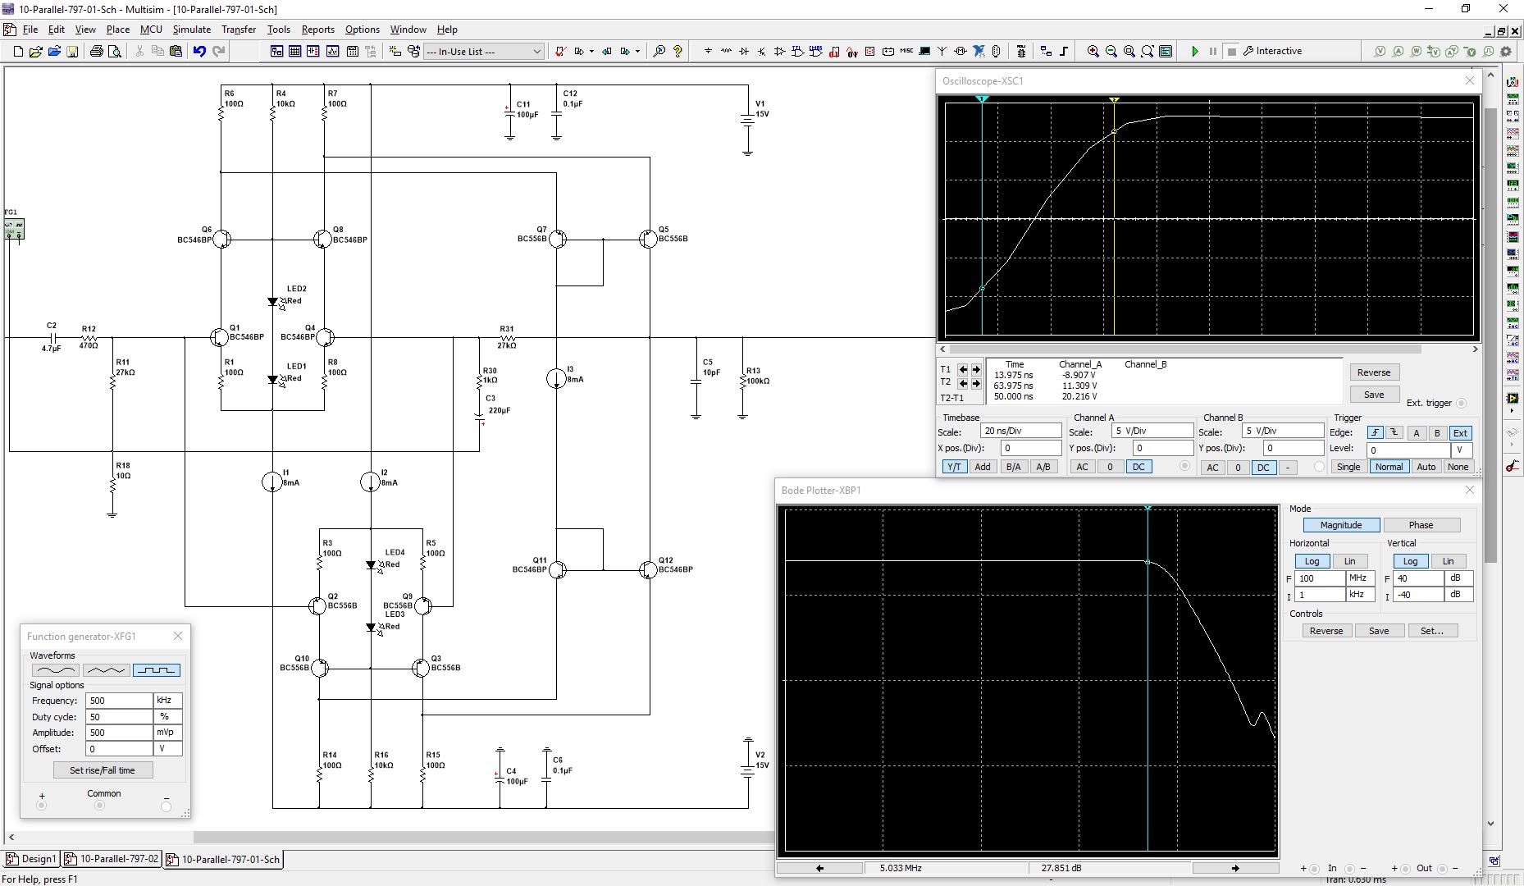Click Reverse in Oscilloscope window
Viewport: 1524px width, 886px height.
point(1374,372)
